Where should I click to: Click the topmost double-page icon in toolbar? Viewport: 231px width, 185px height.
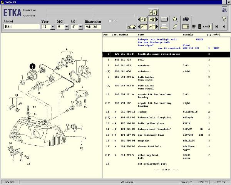(x=152, y=12)
